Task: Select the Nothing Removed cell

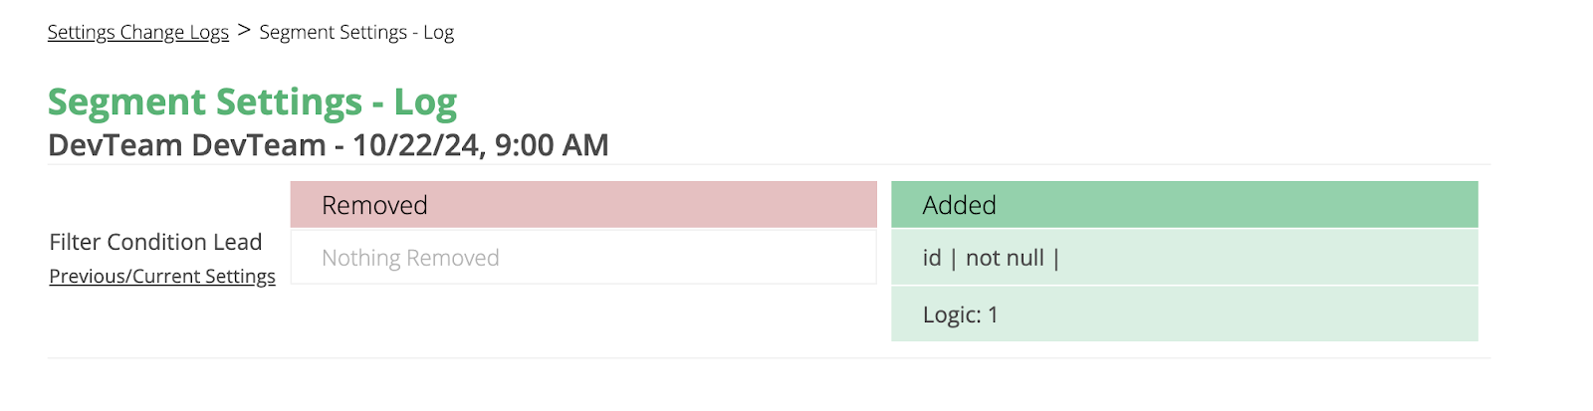Action: tap(583, 258)
